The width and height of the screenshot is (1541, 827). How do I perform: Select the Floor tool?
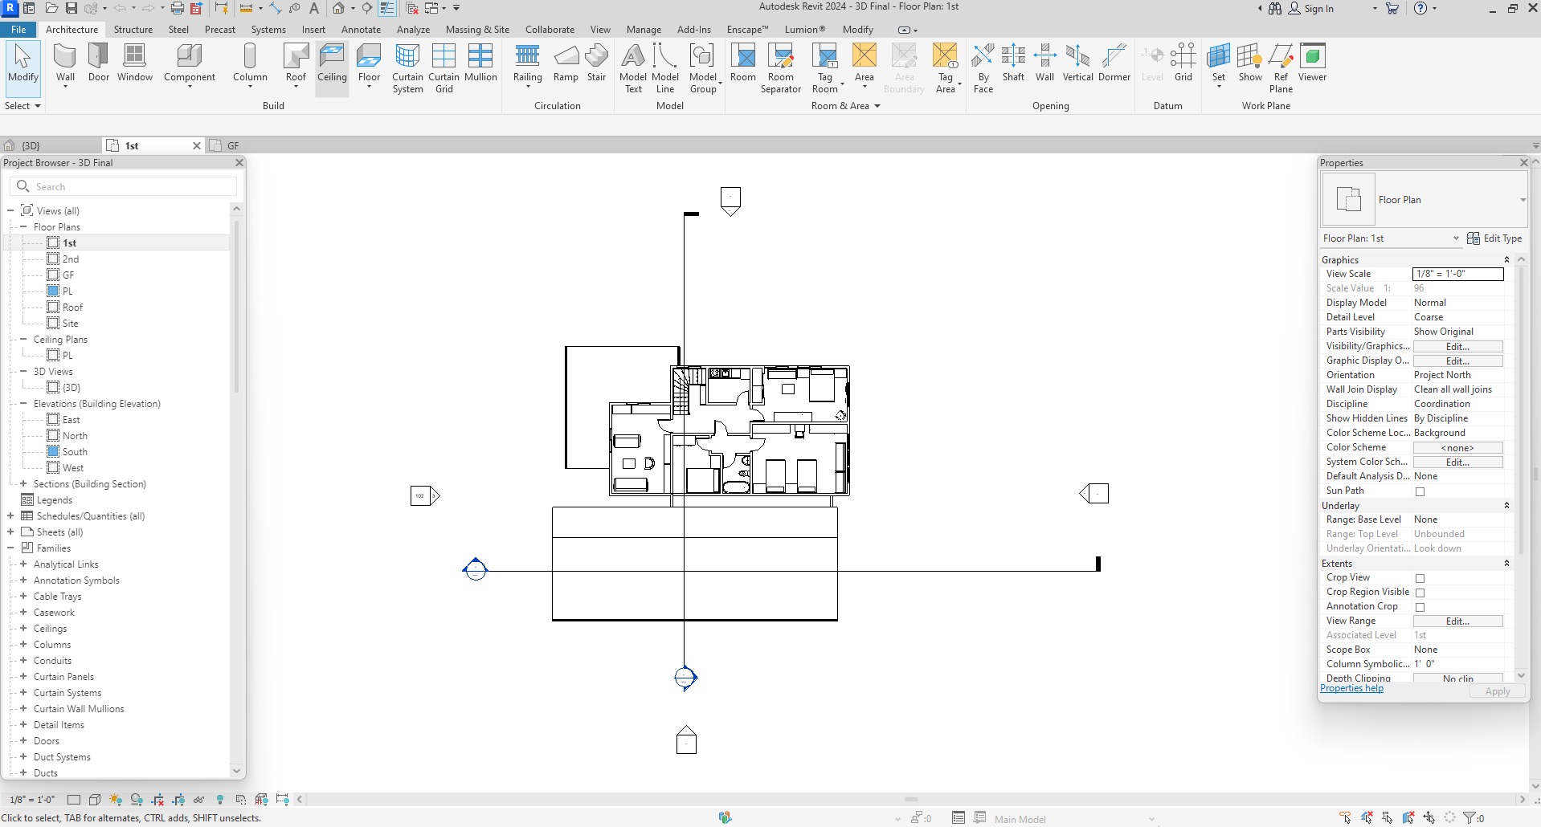click(x=369, y=64)
